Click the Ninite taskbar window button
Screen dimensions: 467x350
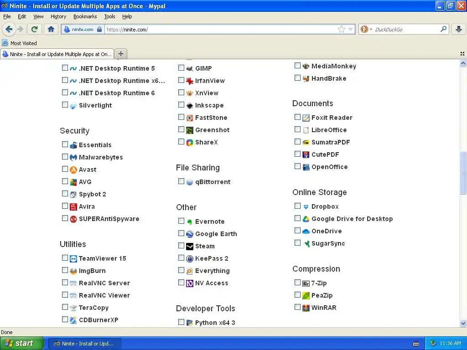(84, 344)
